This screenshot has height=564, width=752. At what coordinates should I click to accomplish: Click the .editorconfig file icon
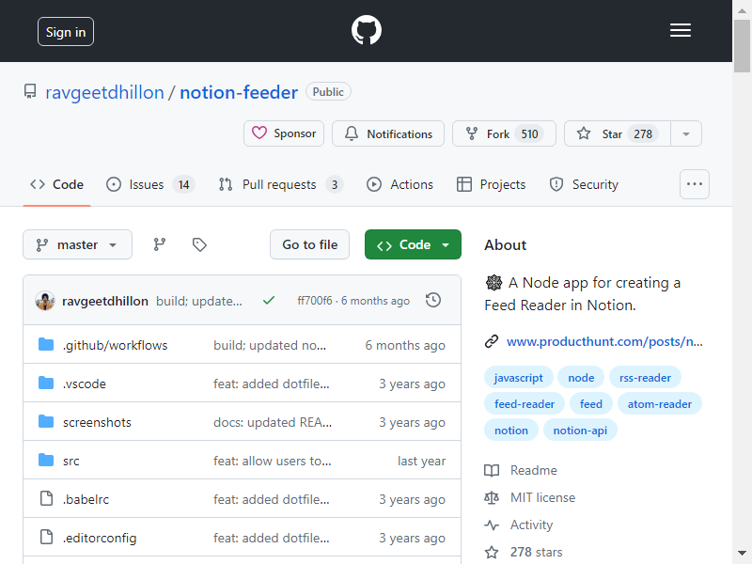click(46, 537)
